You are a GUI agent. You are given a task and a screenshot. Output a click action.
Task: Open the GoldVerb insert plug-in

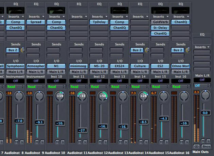(x=160, y=22)
